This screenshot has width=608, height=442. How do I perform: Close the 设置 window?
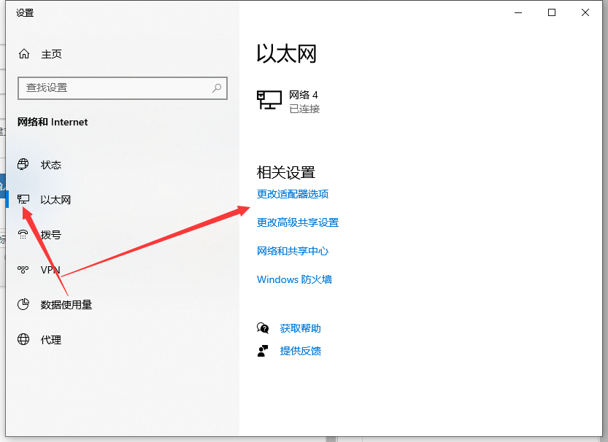(x=585, y=12)
